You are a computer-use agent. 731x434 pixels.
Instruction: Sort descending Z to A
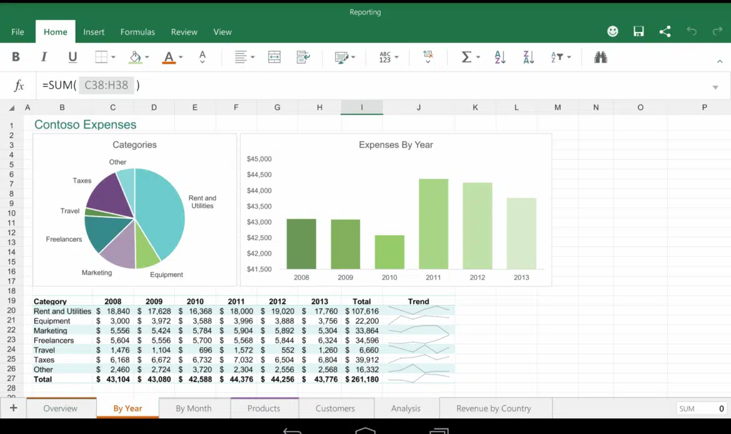pyautogui.click(x=529, y=58)
